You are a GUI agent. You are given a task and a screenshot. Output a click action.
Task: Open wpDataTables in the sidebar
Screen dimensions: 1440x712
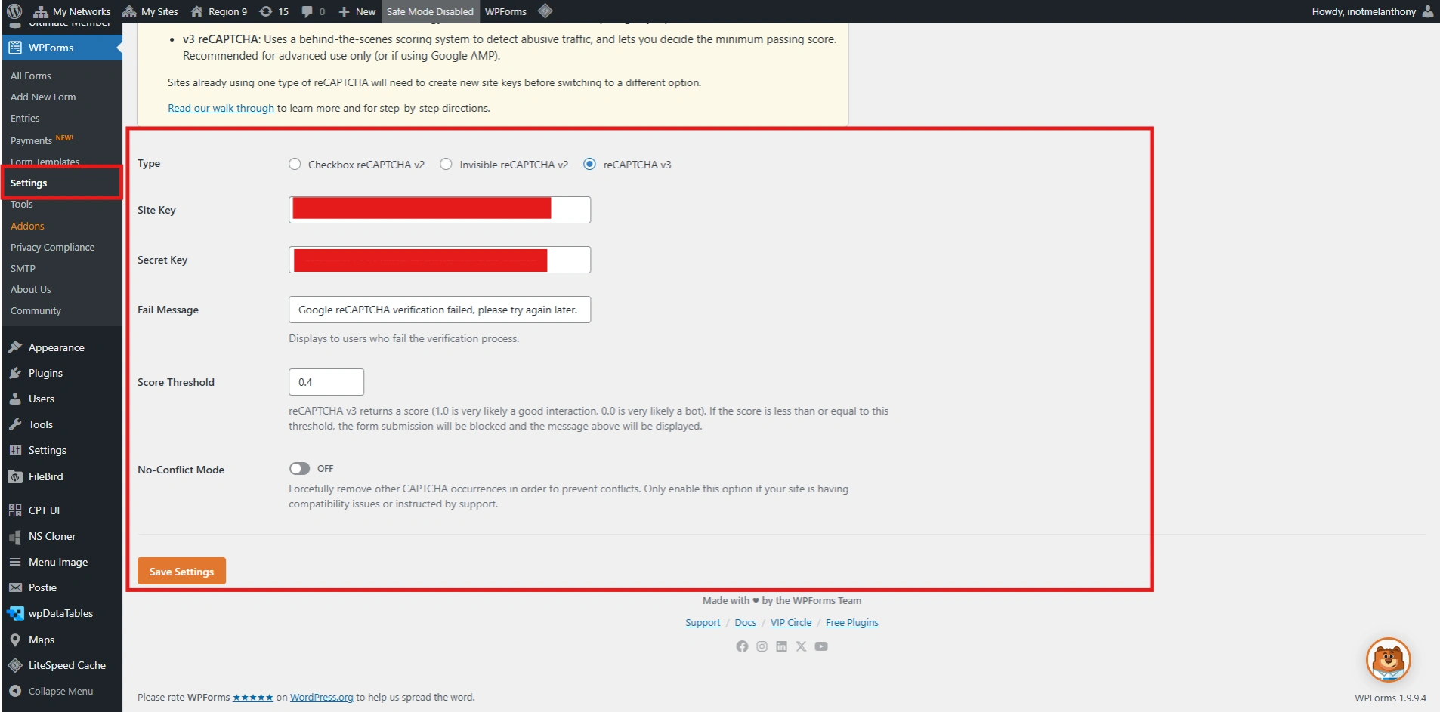[x=61, y=613]
